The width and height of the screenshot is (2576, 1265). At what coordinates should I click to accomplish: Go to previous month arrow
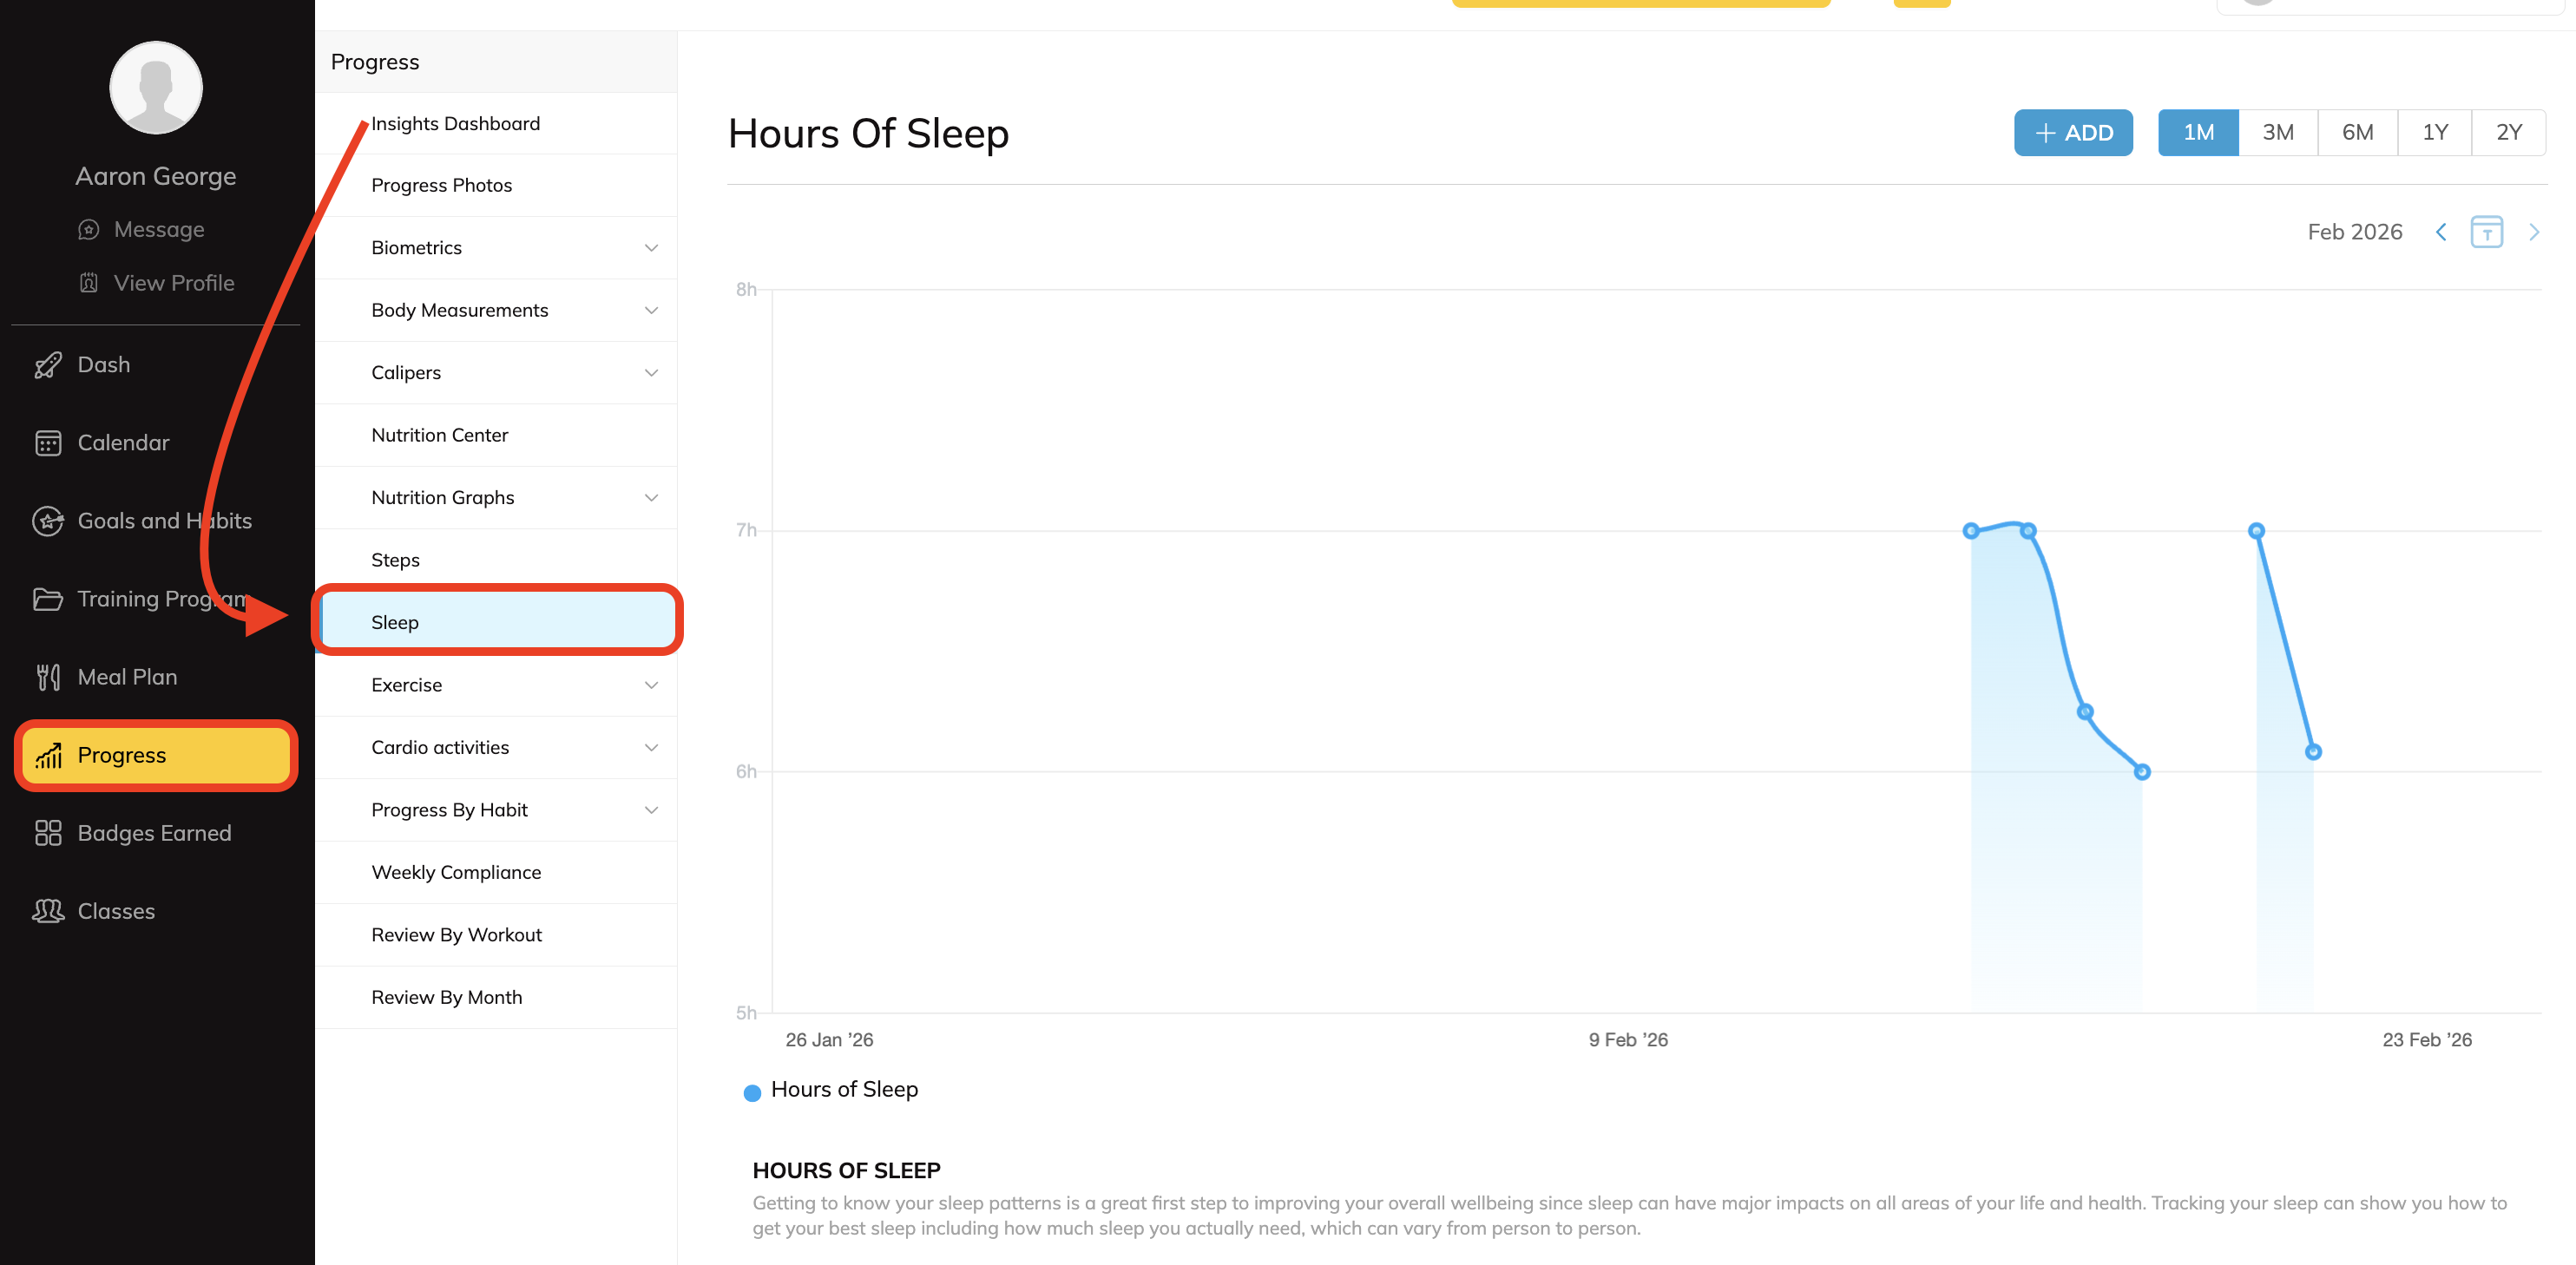(2440, 232)
